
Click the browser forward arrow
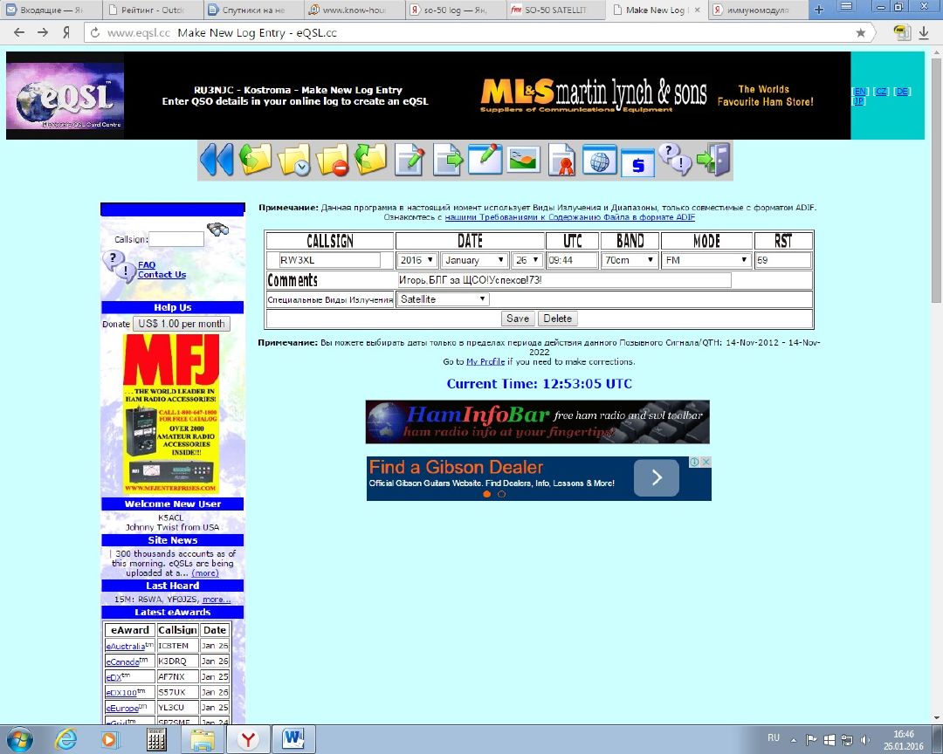coord(43,32)
